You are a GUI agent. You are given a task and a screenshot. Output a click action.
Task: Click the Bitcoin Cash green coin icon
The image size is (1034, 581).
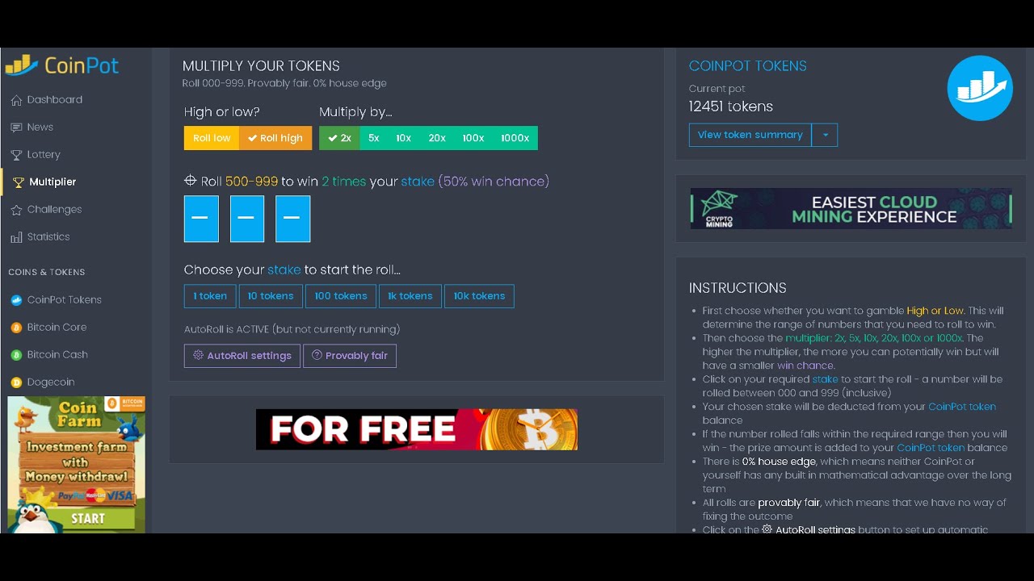(16, 355)
